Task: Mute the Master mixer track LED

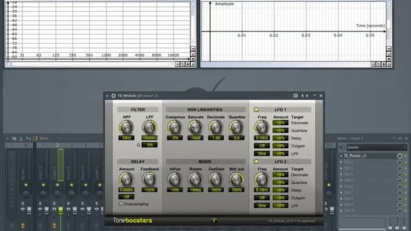Action: pyautogui.click(x=26, y=185)
